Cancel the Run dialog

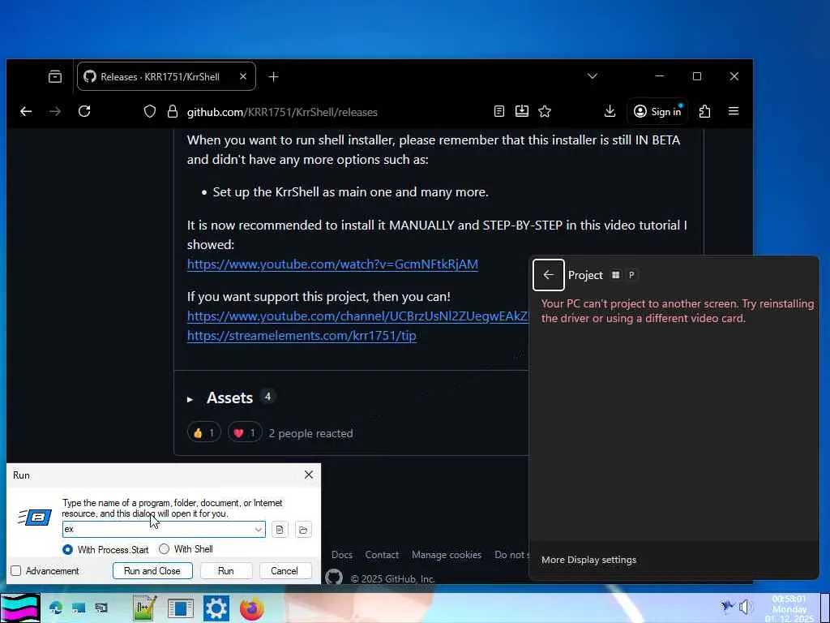pyautogui.click(x=285, y=570)
